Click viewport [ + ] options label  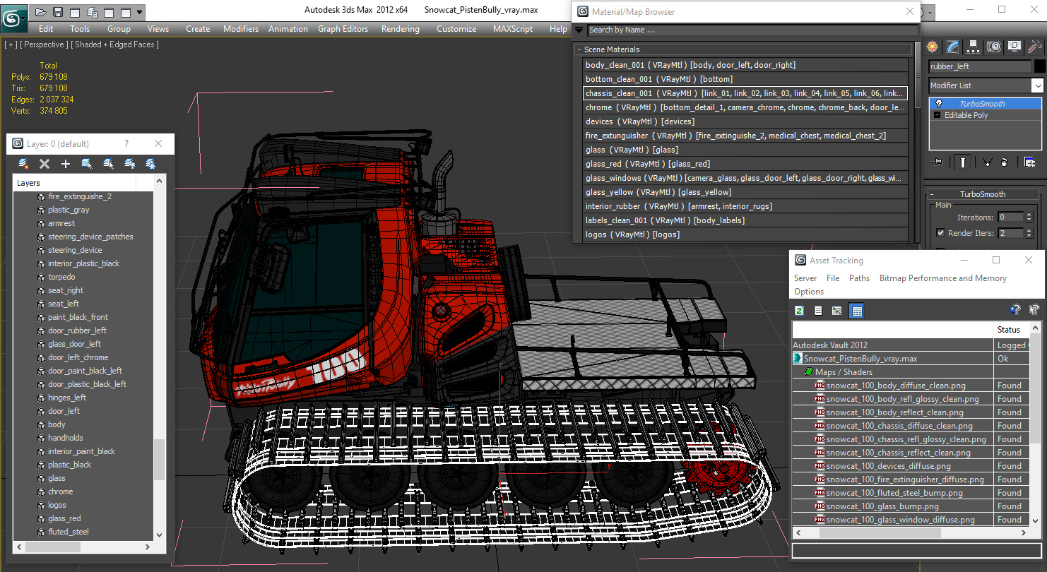pos(11,44)
